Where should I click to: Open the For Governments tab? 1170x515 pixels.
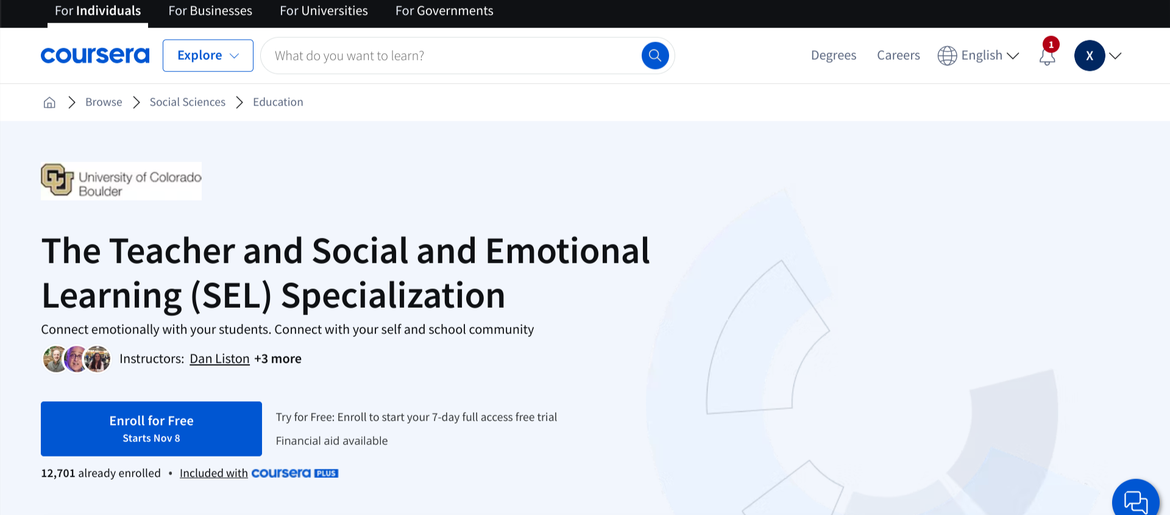(x=444, y=11)
